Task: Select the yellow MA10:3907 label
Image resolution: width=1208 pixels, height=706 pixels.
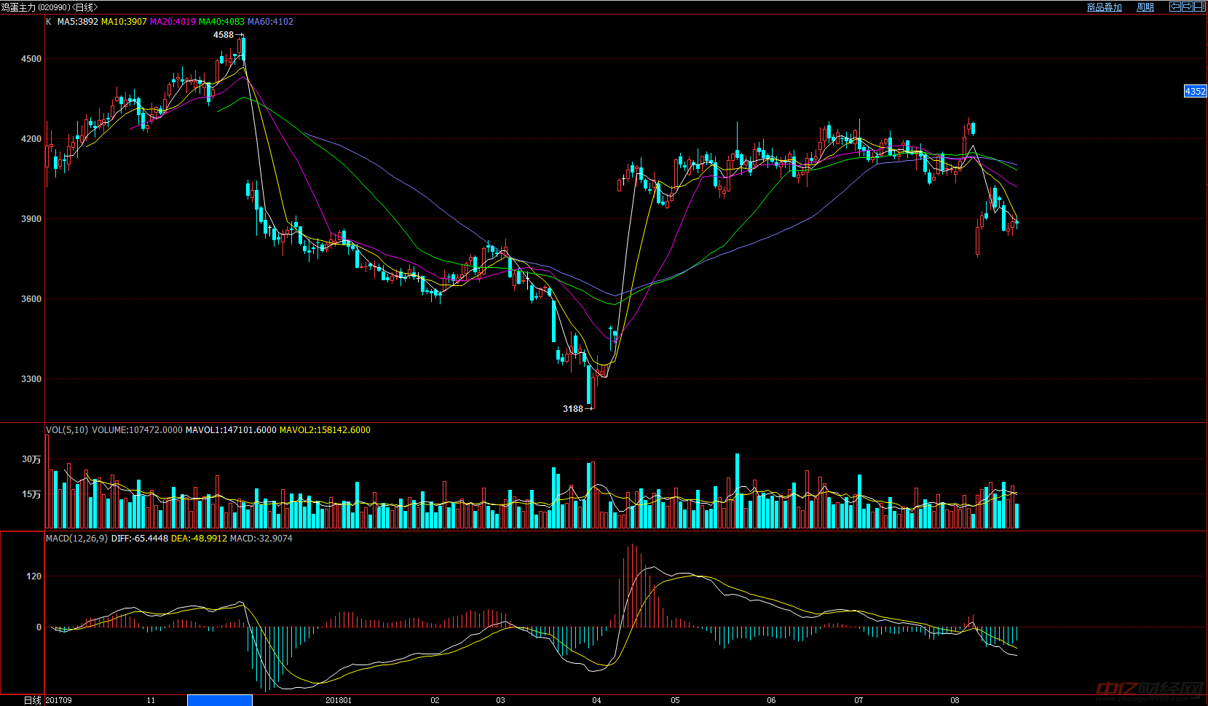Action: click(124, 22)
